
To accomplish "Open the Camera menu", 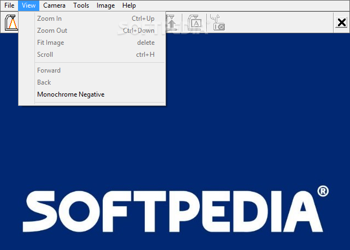I will point(54,5).
